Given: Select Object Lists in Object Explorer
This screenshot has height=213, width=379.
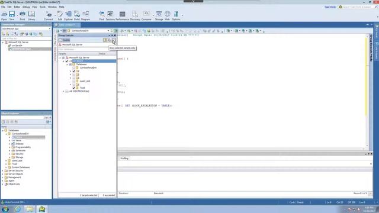Looking at the screenshot, I should (x=14, y=184).
